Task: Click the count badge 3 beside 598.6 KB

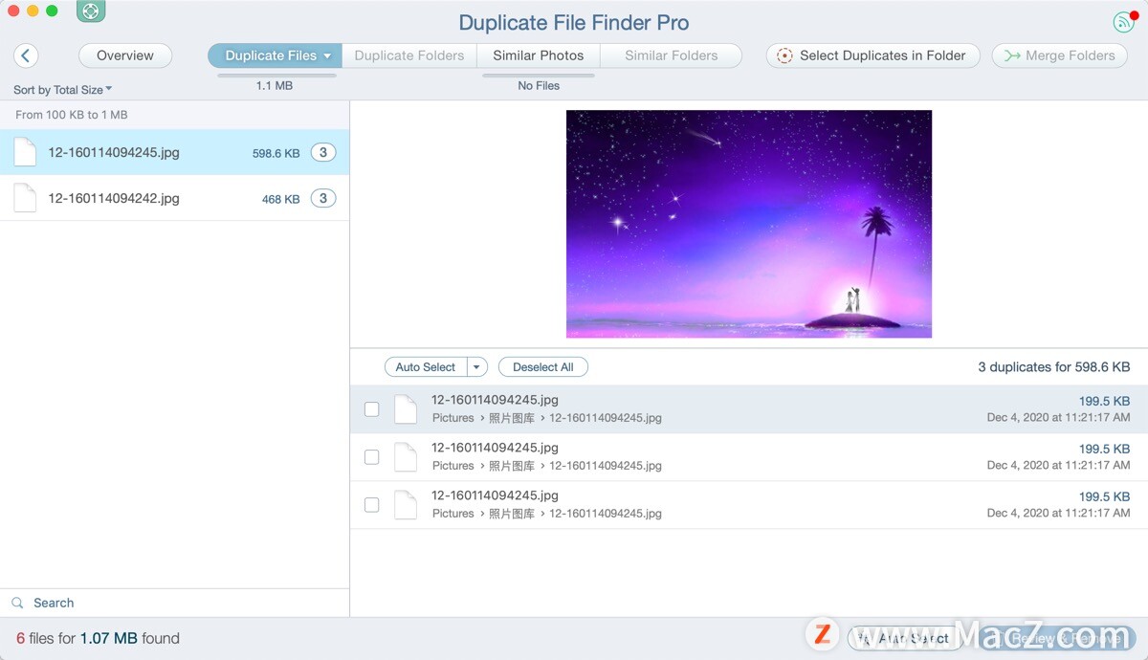Action: (323, 152)
